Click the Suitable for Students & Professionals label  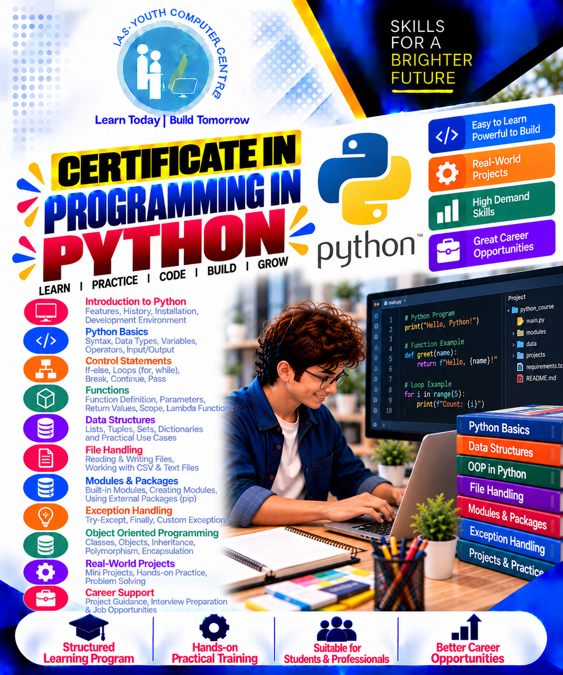[x=337, y=654]
